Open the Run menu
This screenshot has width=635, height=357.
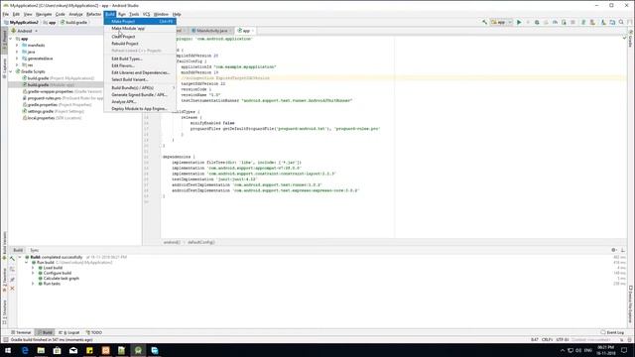point(121,14)
